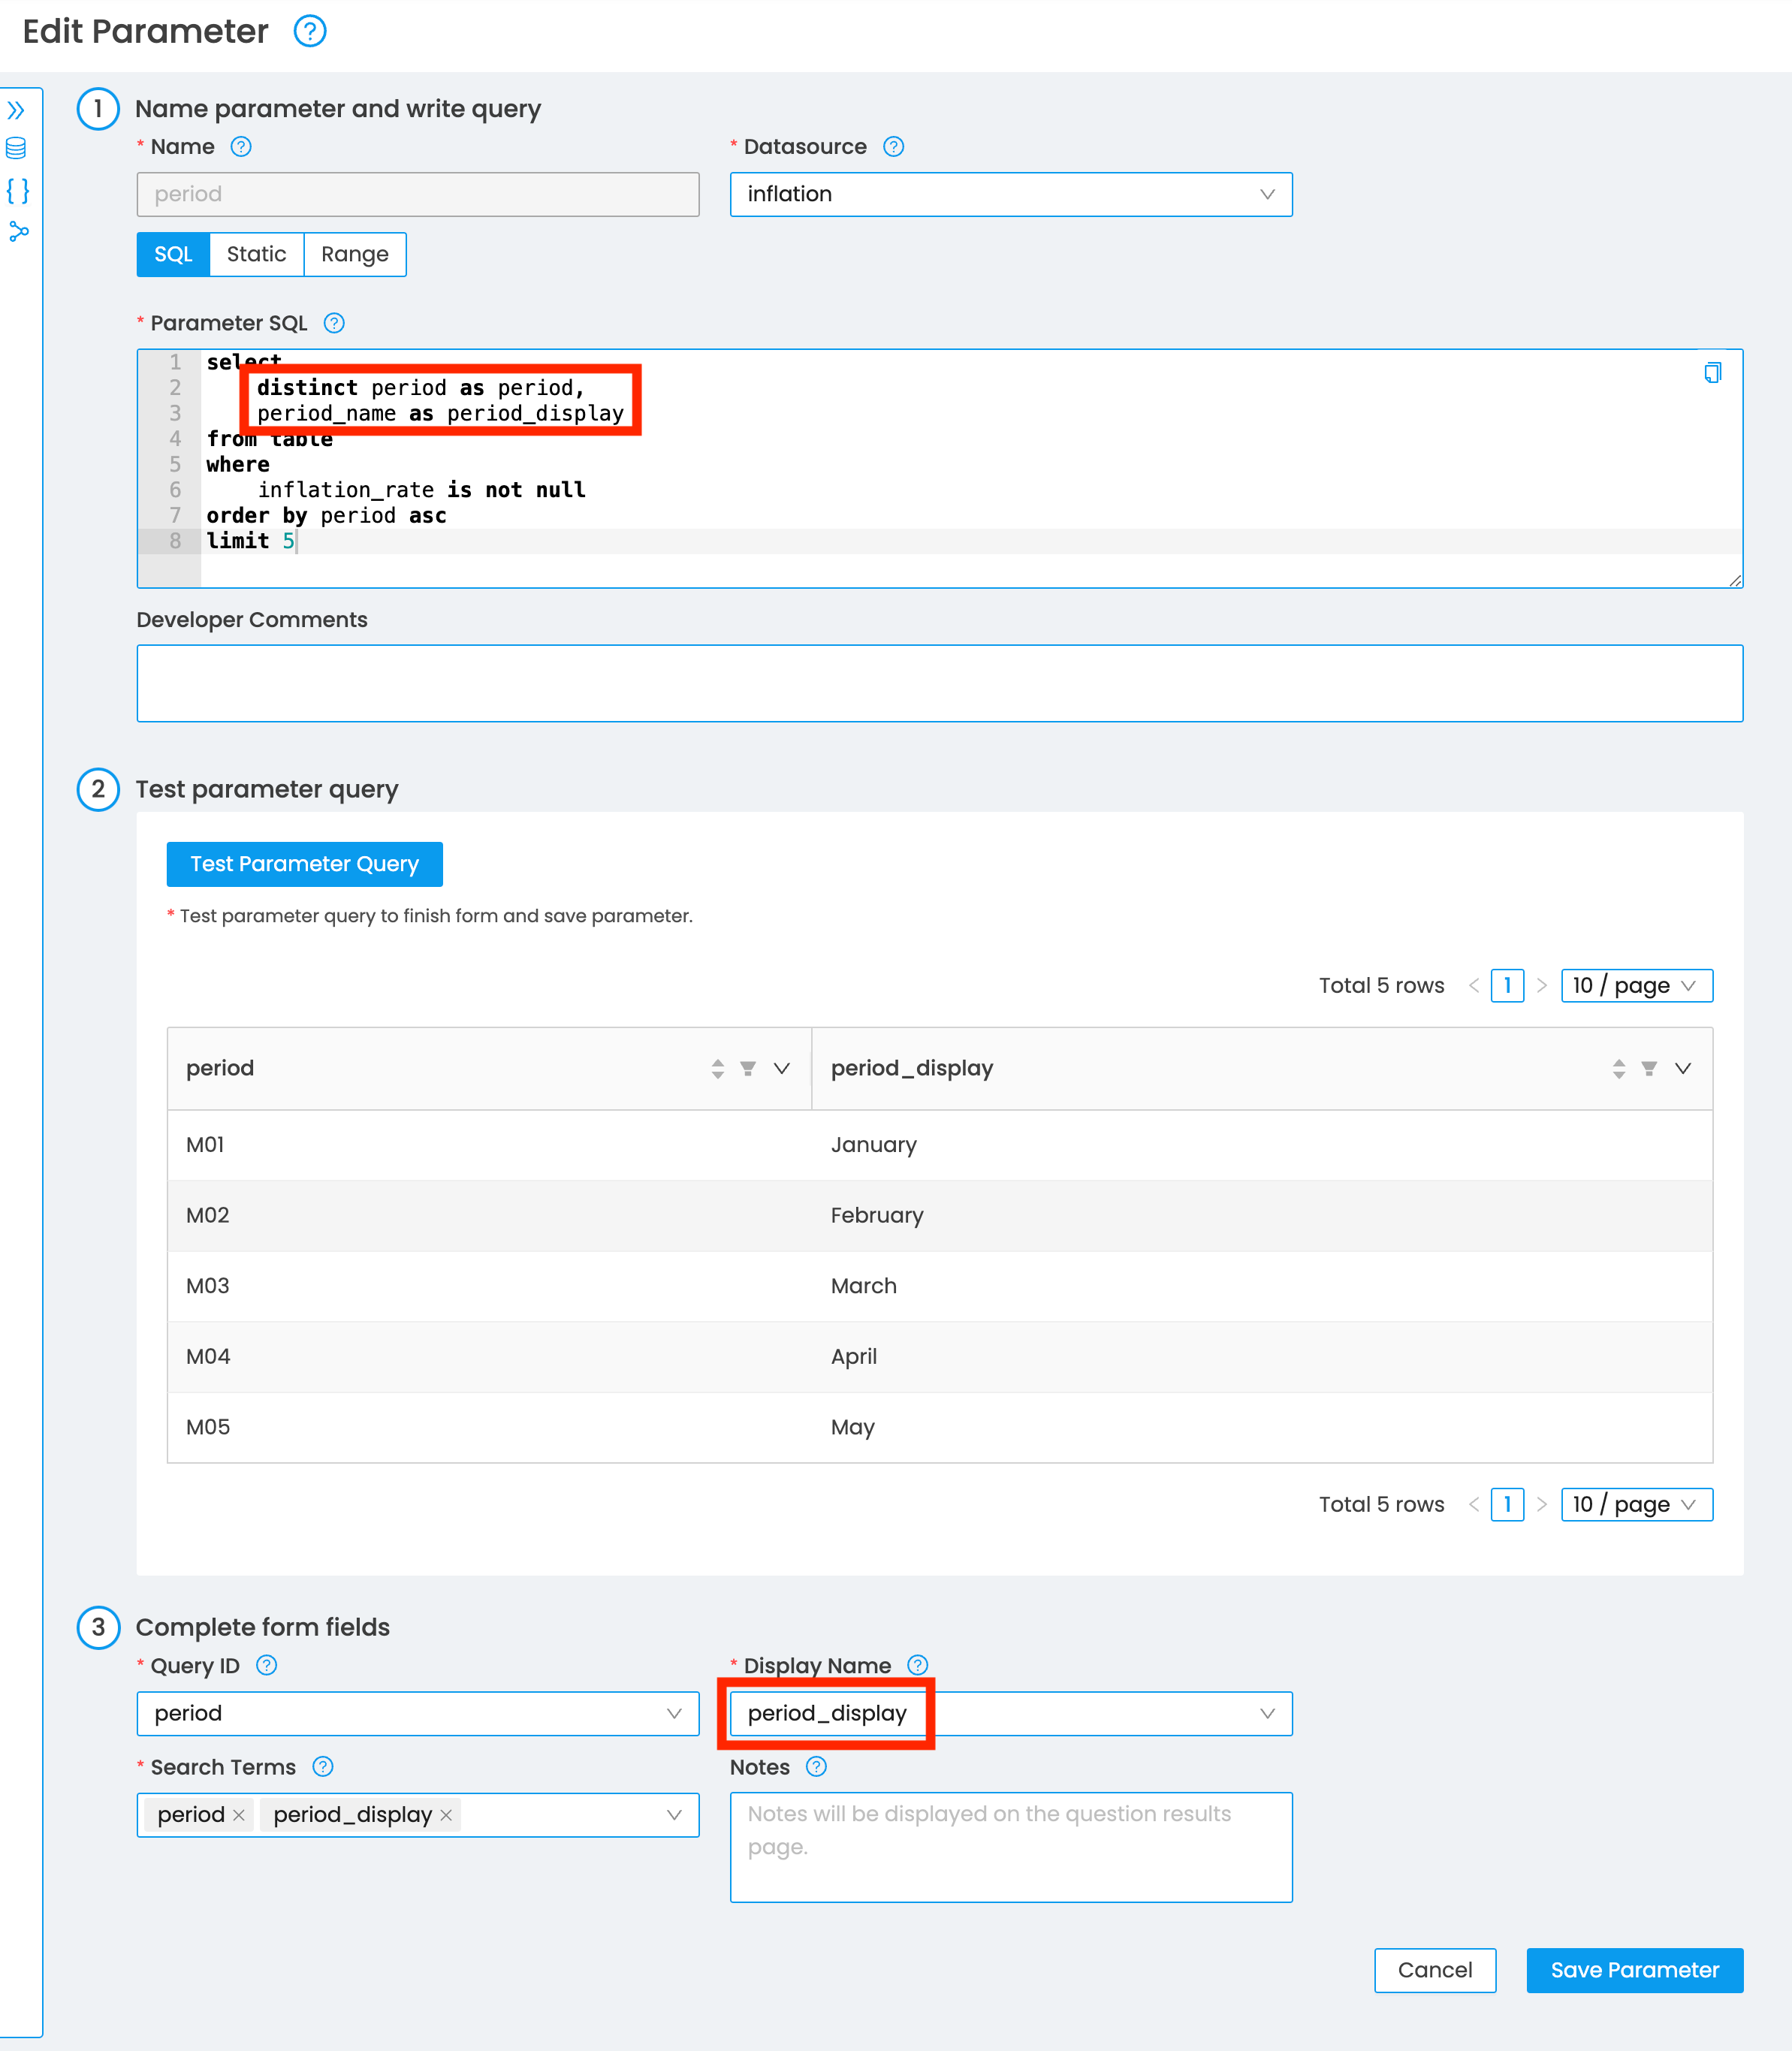Viewport: 1792px width, 2051px height.
Task: Click the Cancel button
Action: click(1435, 1970)
